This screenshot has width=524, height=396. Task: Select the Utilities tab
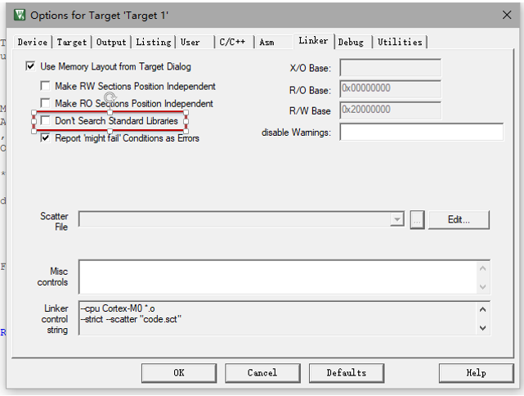(400, 43)
